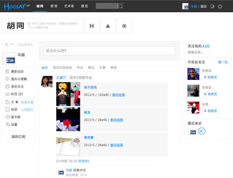This screenshot has height=178, width=233.
Task: Select the 原创 top navigation item
Action: click(54, 6)
